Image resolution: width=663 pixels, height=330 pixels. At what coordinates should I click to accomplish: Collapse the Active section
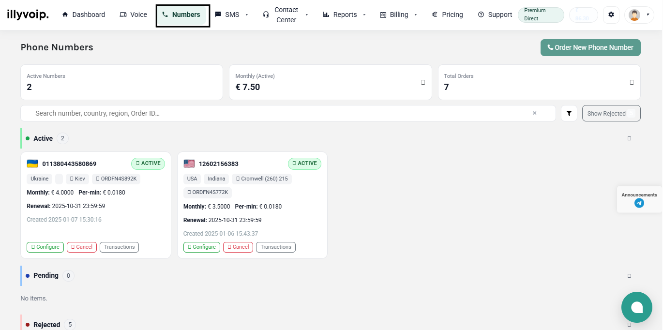pyautogui.click(x=629, y=138)
